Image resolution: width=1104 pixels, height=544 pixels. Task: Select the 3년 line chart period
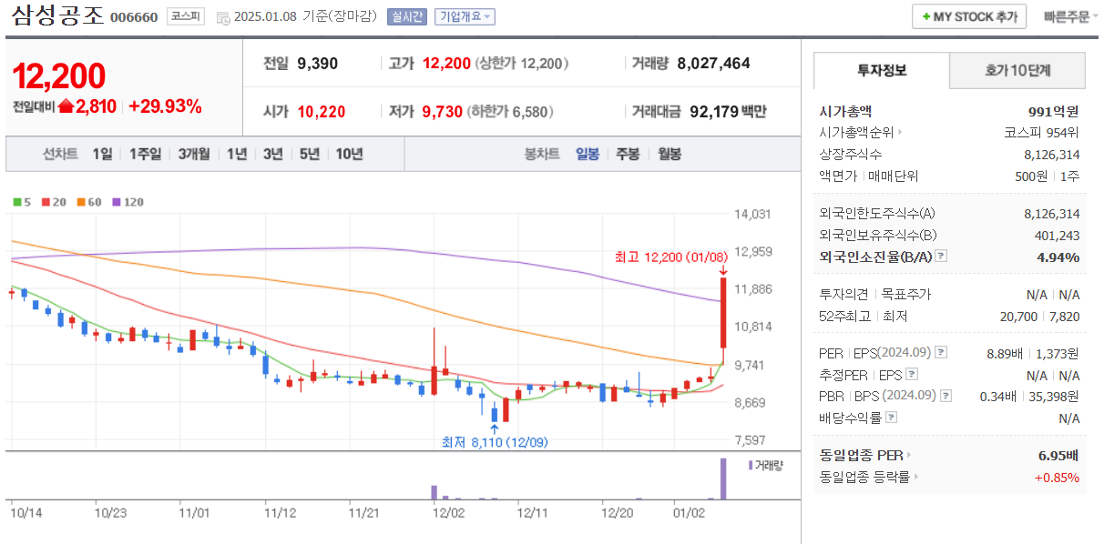(x=273, y=154)
